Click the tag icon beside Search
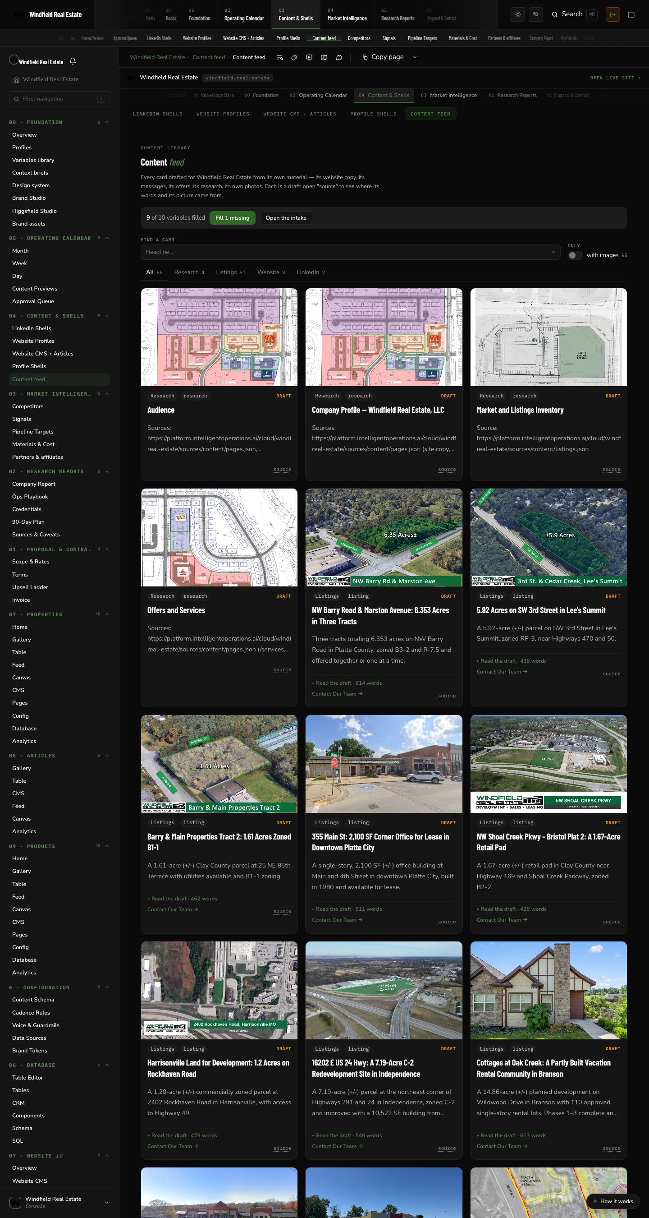This screenshot has height=1218, width=649. [535, 14]
